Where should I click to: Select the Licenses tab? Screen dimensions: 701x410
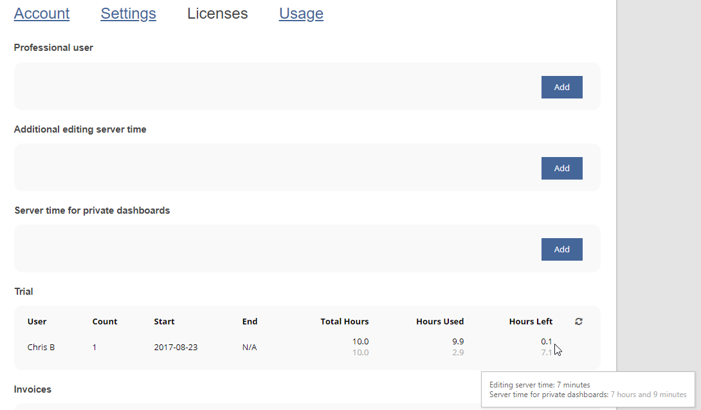[217, 14]
